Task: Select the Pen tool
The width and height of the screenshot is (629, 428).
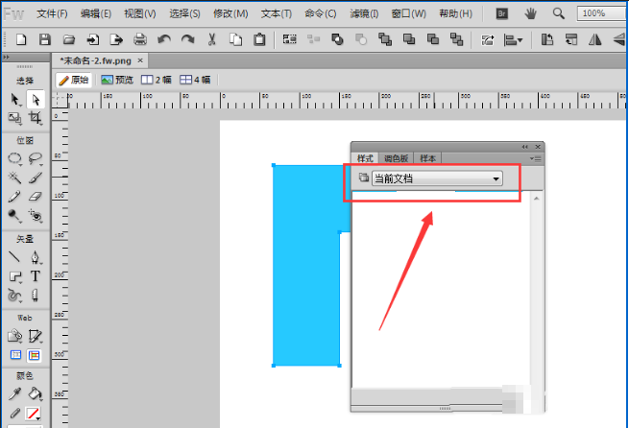Action: pos(36,257)
